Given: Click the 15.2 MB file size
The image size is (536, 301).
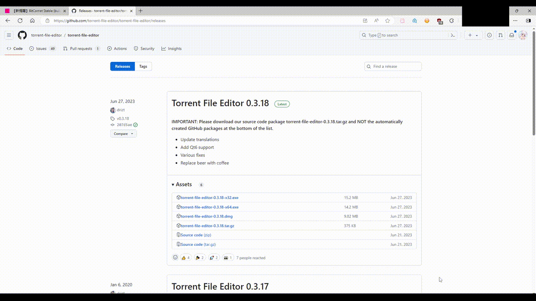Looking at the screenshot, I should pos(351,198).
